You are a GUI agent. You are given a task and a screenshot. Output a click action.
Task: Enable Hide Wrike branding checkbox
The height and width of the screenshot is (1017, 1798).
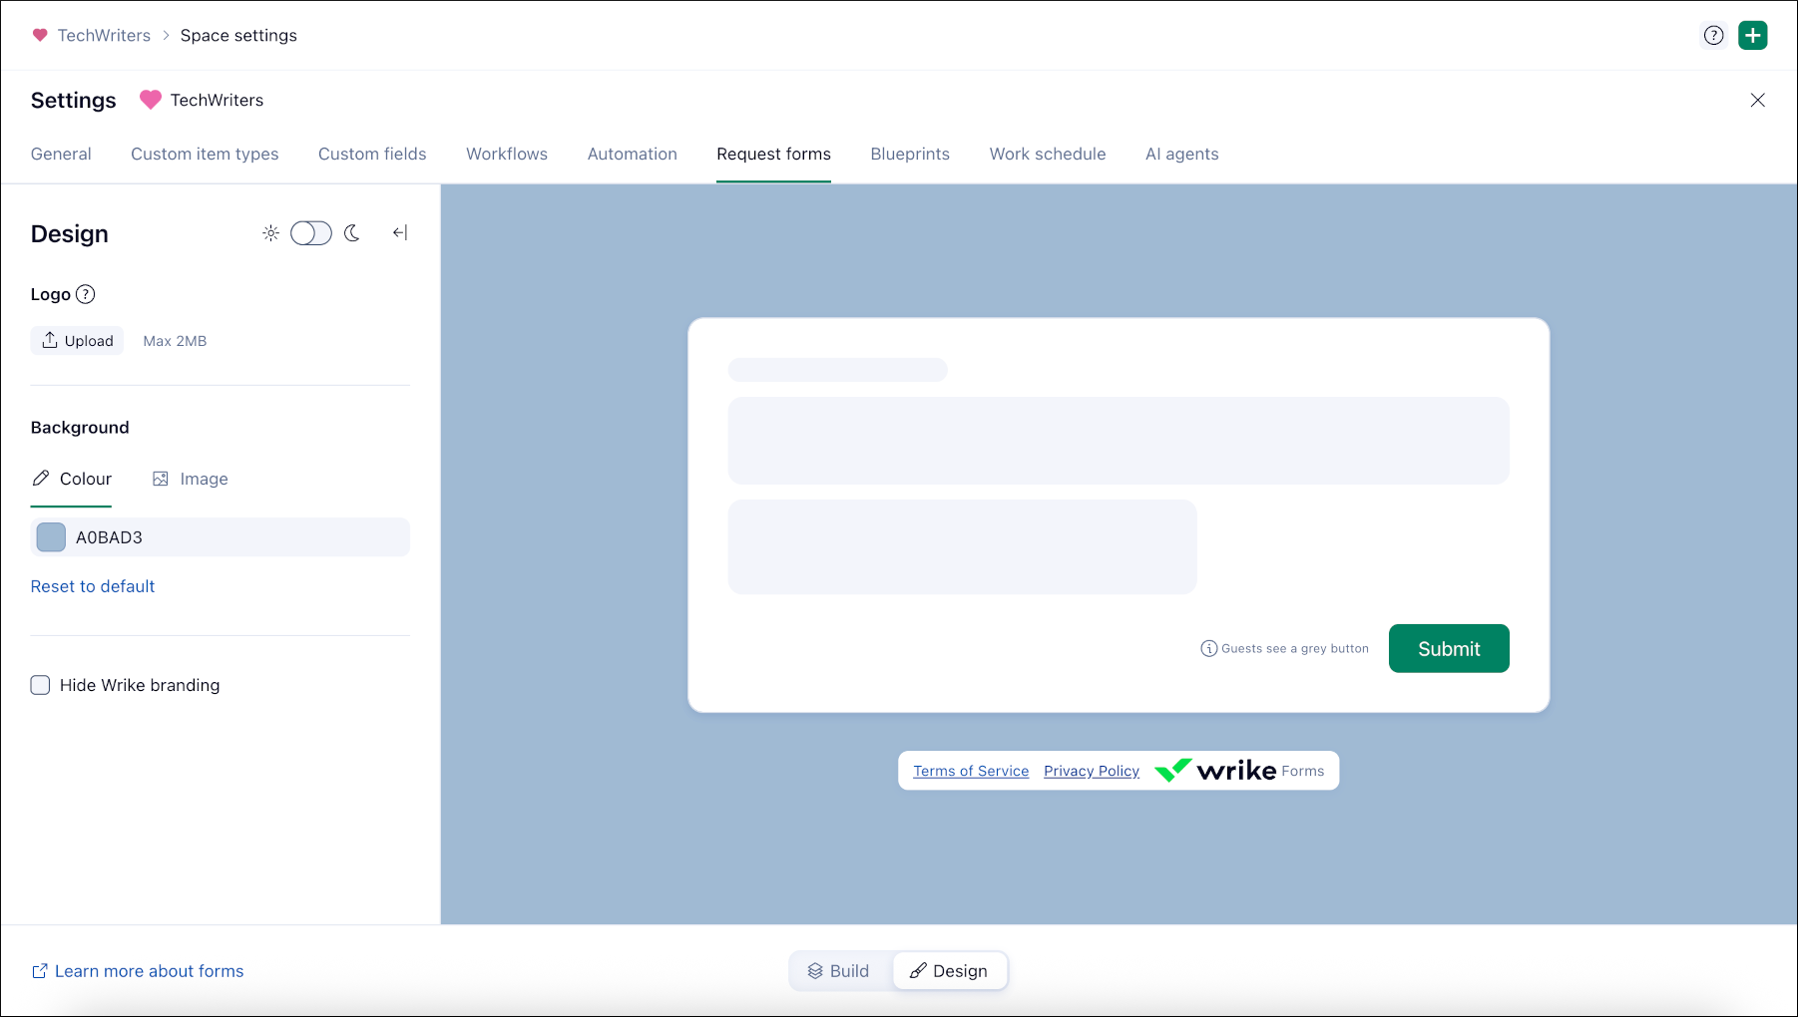(40, 685)
